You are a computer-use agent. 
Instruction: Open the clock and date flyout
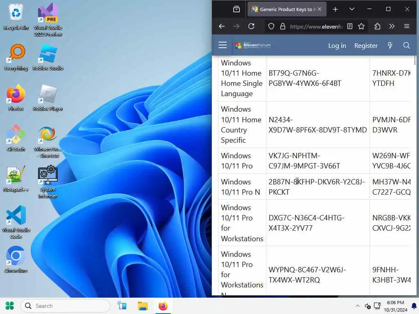[395, 306]
